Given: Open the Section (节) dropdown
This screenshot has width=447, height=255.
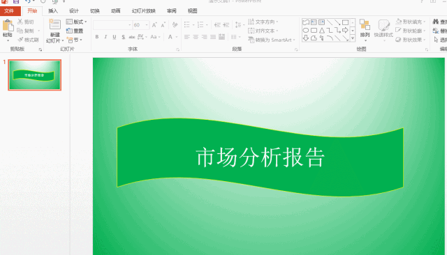Looking at the screenshot, I should coord(75,40).
